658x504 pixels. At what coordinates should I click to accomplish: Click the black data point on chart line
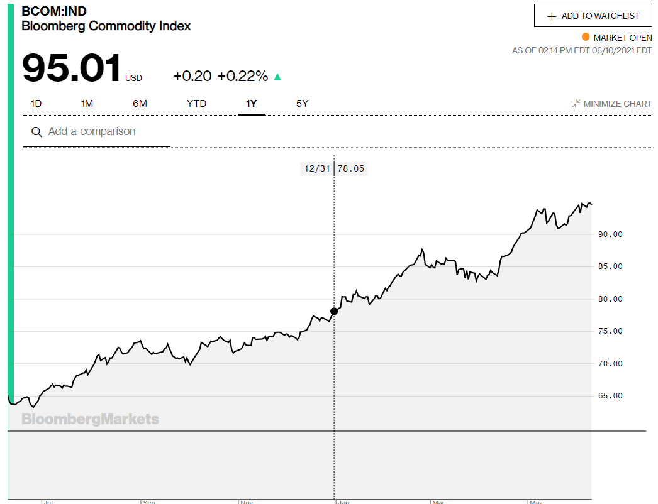[x=334, y=311]
